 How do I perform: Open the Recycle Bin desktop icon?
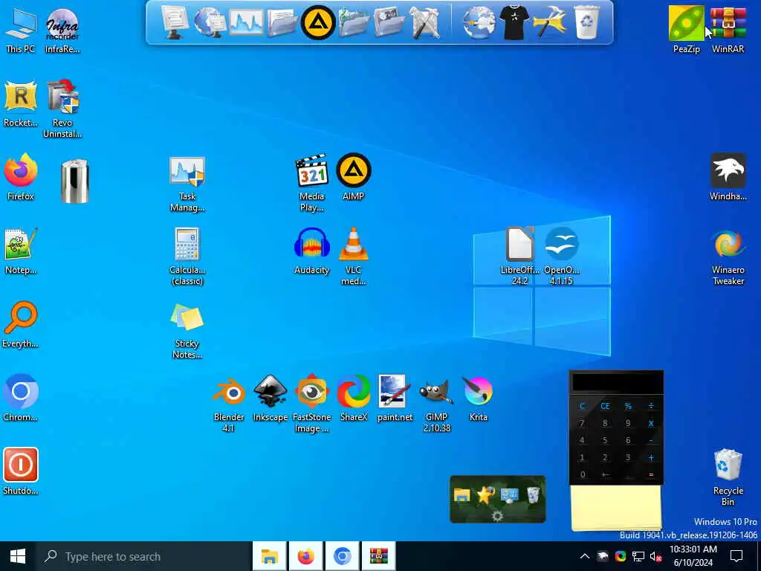728,477
